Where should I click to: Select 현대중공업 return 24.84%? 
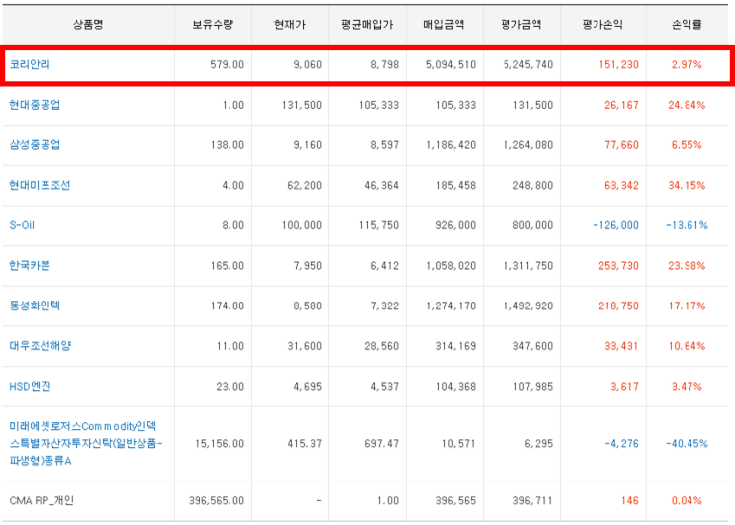[x=687, y=106]
